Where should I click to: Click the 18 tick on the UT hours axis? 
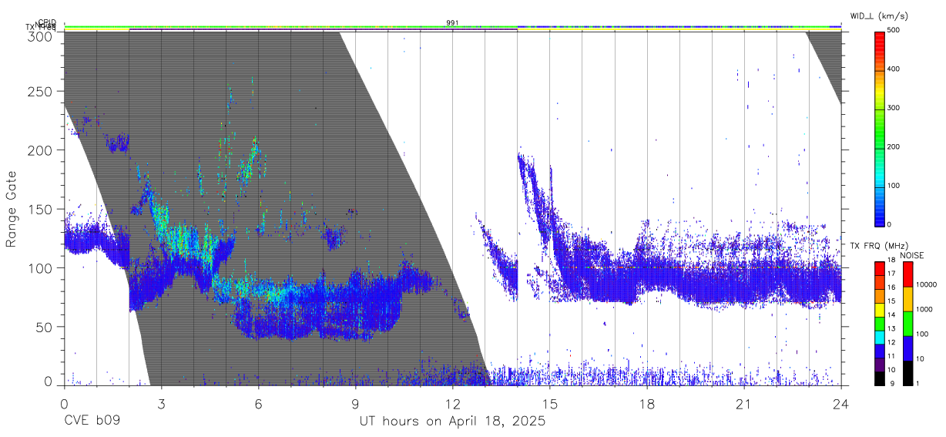click(x=646, y=404)
